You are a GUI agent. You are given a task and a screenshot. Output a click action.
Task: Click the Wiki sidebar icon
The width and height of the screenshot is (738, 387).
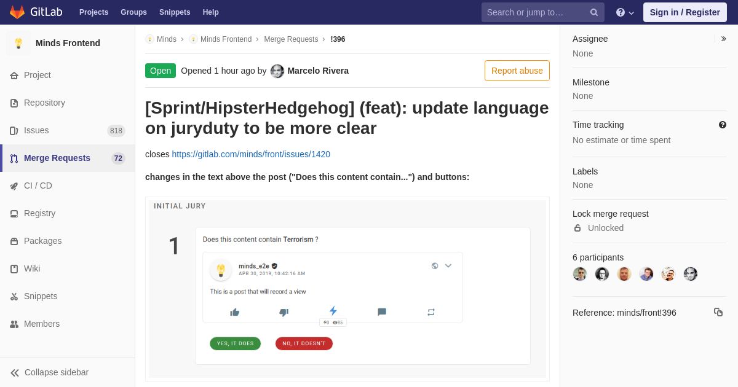coord(14,269)
